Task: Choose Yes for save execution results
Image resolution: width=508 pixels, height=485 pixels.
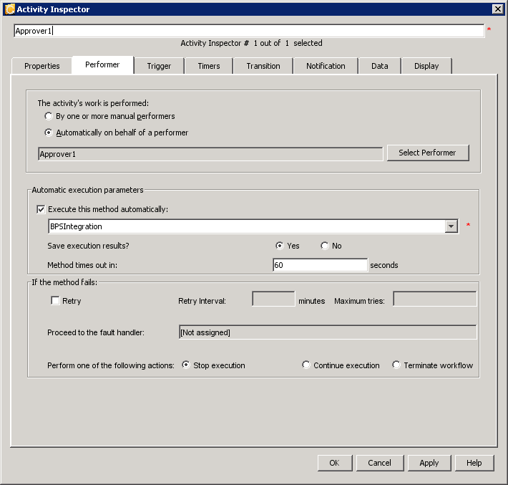Action: tap(279, 246)
